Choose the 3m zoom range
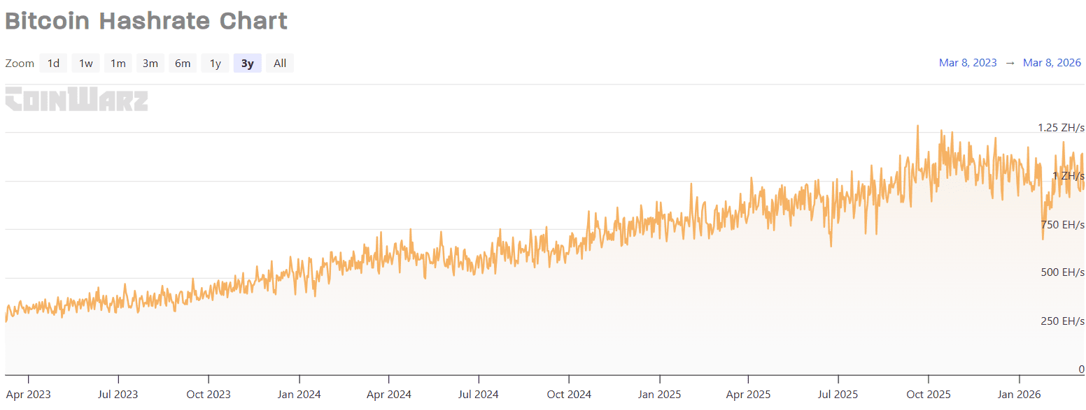 (x=150, y=64)
